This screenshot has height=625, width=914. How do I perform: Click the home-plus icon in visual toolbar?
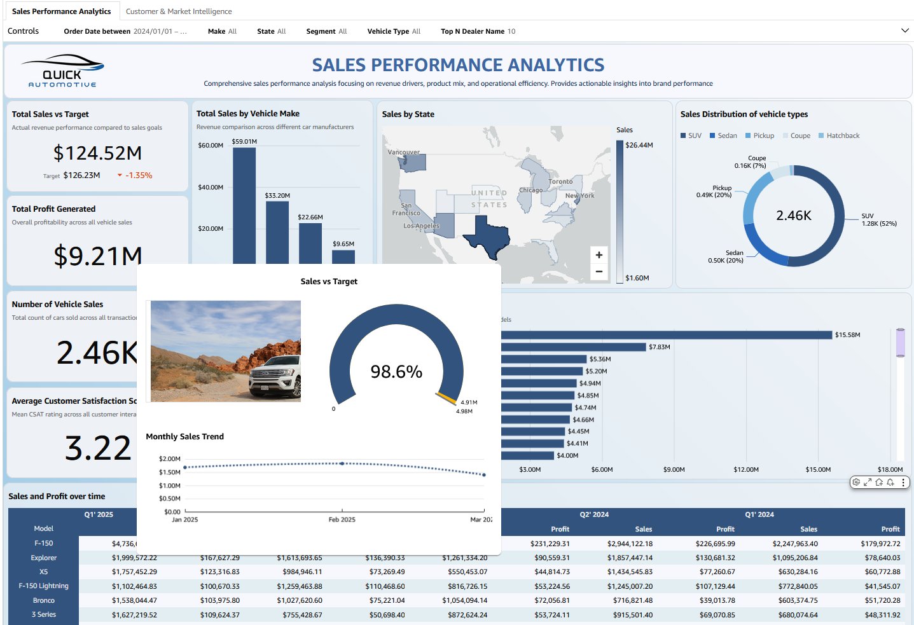[879, 483]
